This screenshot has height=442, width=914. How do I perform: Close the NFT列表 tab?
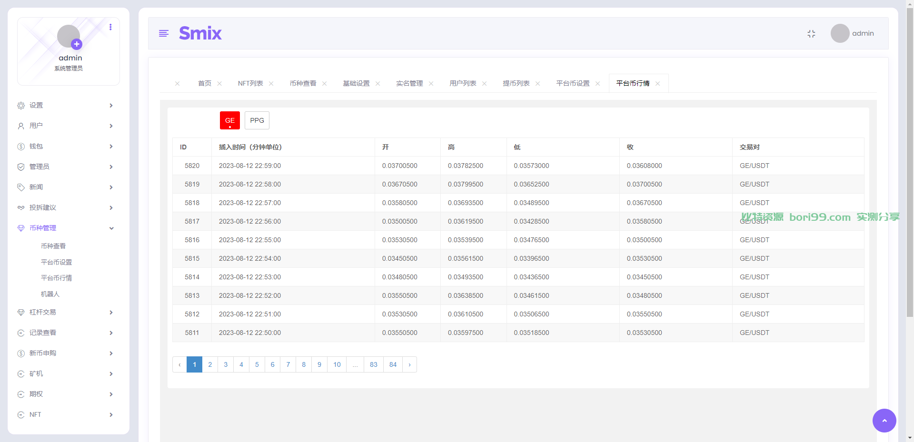(x=271, y=84)
